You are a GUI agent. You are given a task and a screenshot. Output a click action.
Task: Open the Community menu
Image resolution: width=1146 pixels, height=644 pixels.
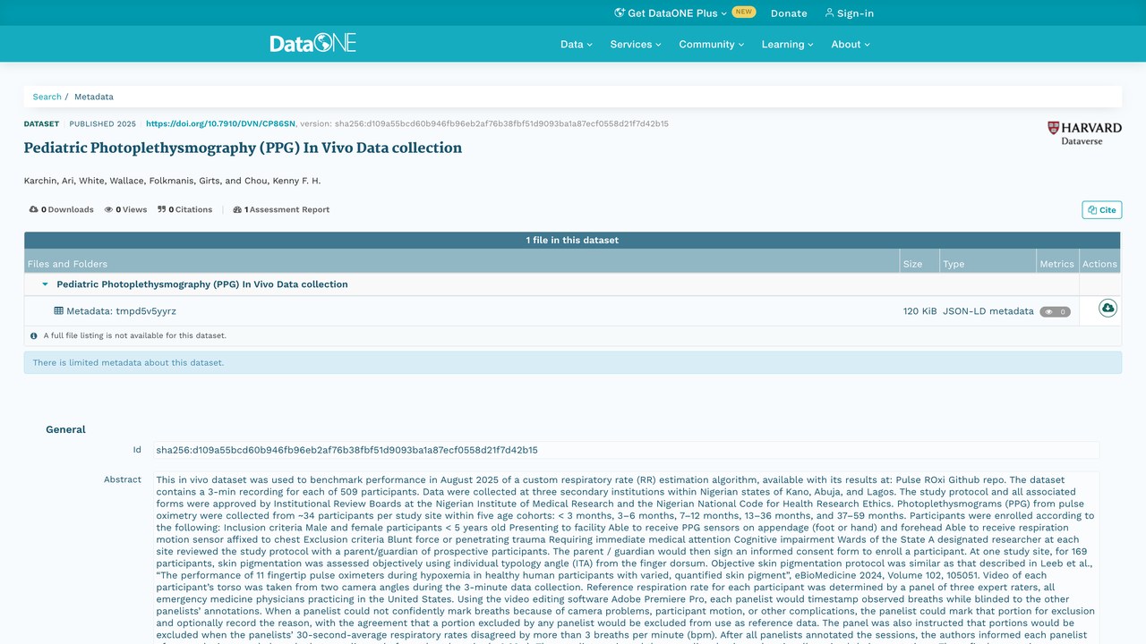coord(712,44)
